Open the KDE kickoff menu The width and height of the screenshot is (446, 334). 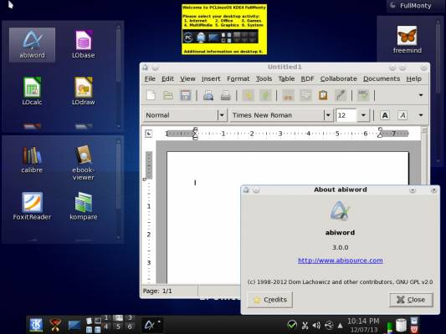[x=35, y=325]
